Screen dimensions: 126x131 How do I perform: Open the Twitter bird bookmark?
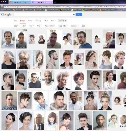tap(111, 10)
